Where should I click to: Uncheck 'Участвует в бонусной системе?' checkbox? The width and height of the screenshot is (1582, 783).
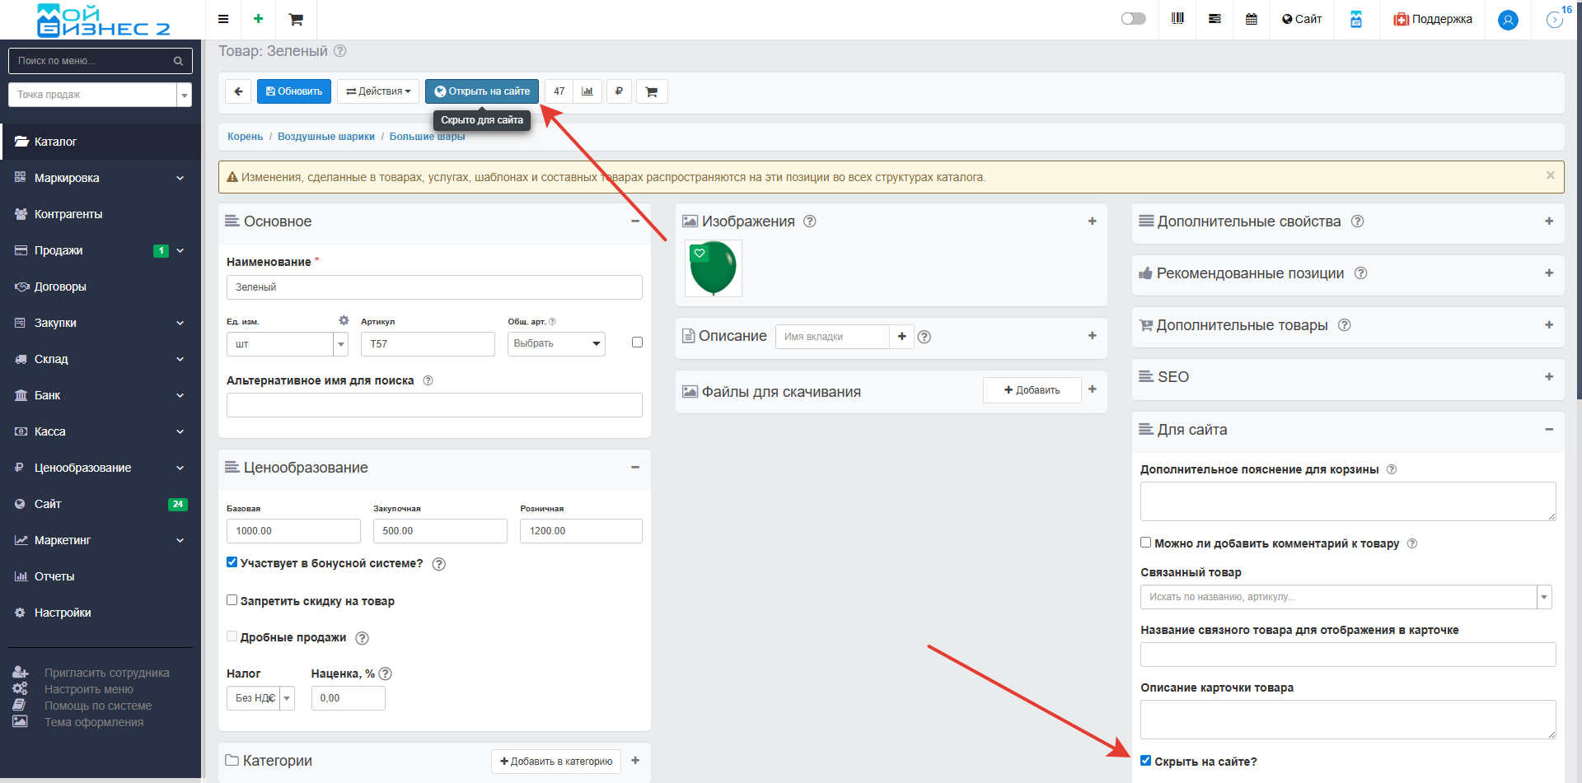point(232,562)
